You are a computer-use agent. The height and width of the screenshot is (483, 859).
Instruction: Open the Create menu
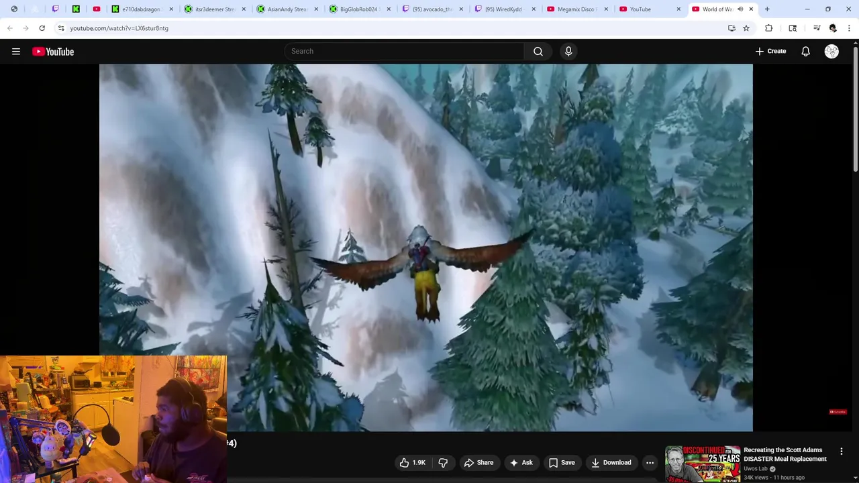coord(770,51)
